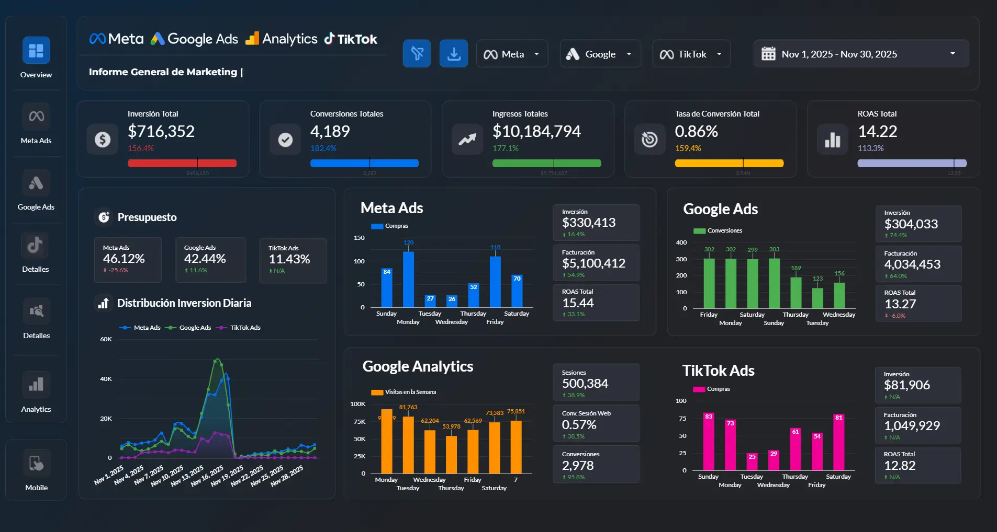Select the Overview label in sidebar
Image resolution: width=997 pixels, height=532 pixels.
36,75
